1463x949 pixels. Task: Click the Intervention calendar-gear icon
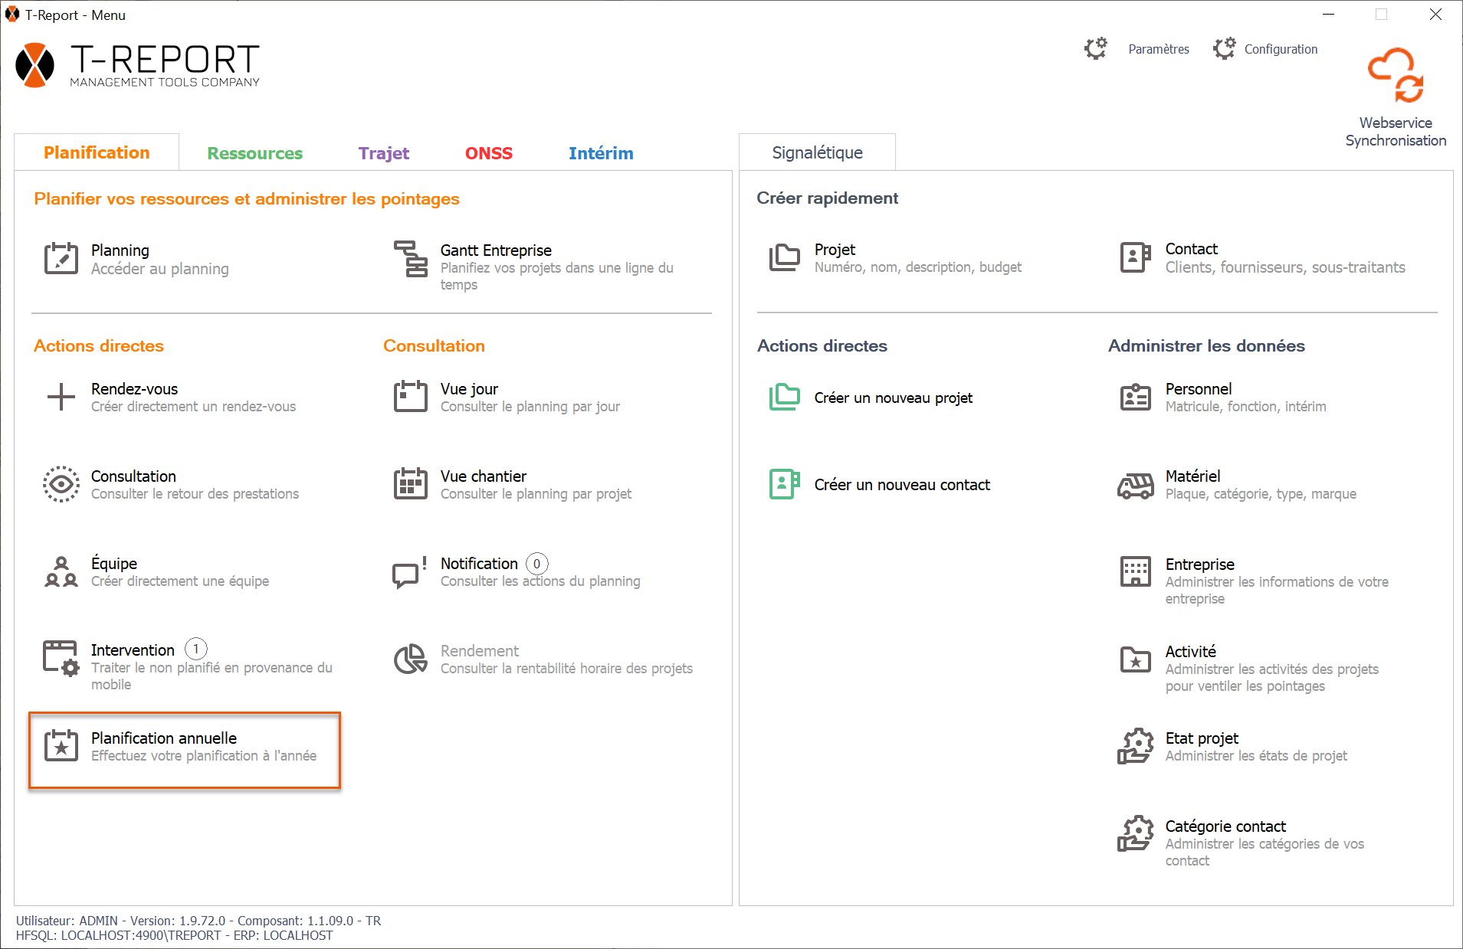click(61, 659)
